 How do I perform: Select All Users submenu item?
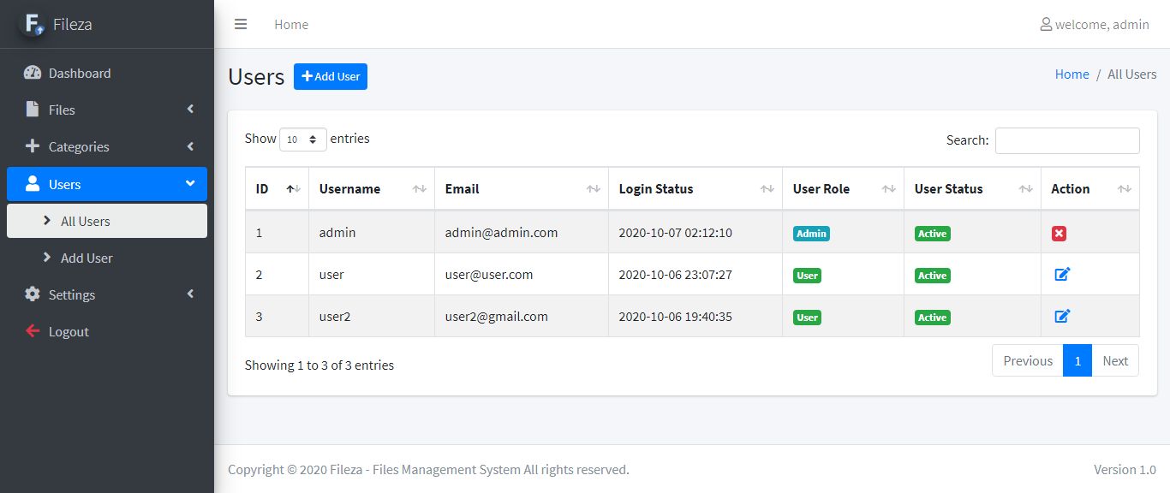tap(86, 221)
